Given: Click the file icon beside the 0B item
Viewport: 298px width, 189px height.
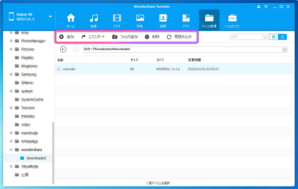Looking at the screenshot, I should click(x=59, y=69).
